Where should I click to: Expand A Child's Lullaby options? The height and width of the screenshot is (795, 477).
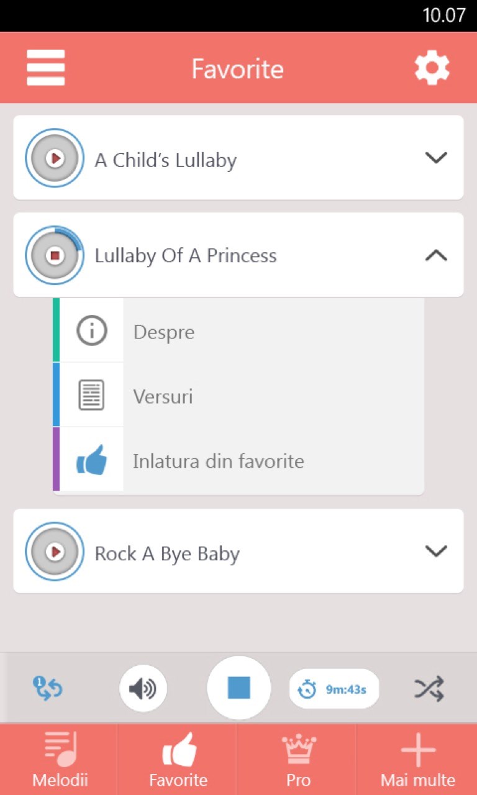436,158
